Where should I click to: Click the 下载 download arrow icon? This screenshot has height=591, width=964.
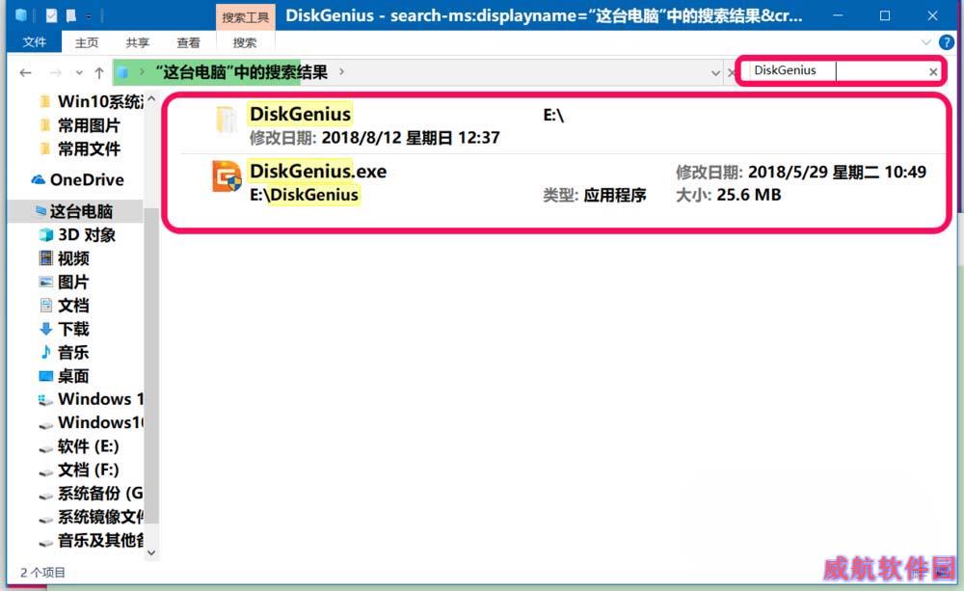click(x=45, y=329)
